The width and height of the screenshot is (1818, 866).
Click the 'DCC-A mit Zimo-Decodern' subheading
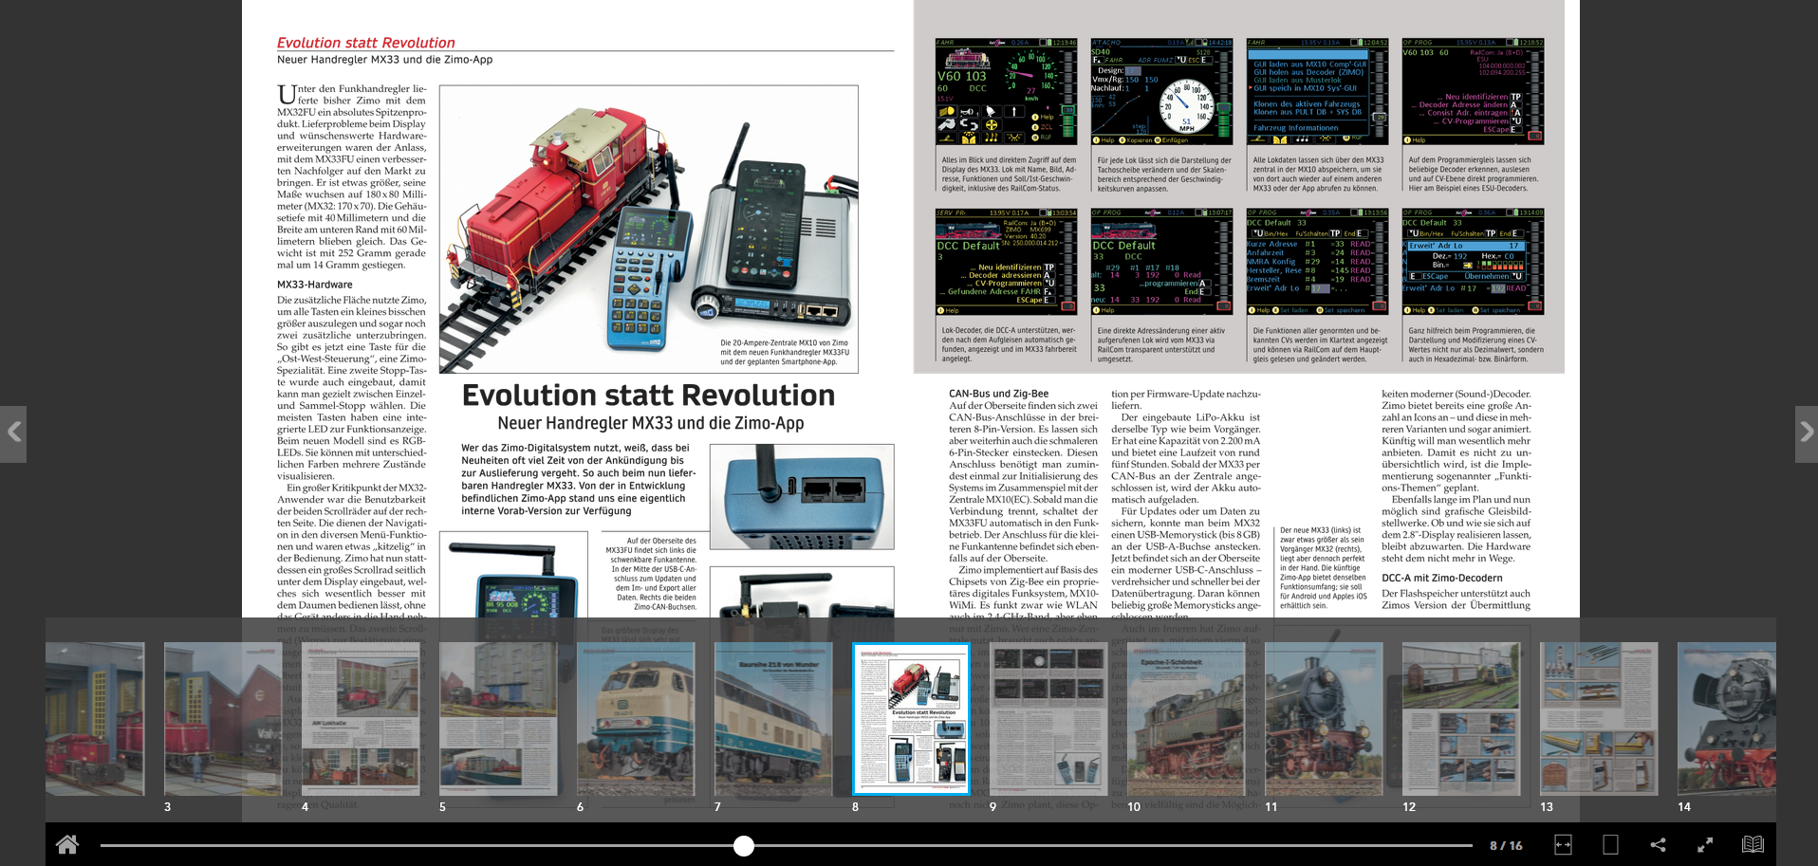[1441, 578]
